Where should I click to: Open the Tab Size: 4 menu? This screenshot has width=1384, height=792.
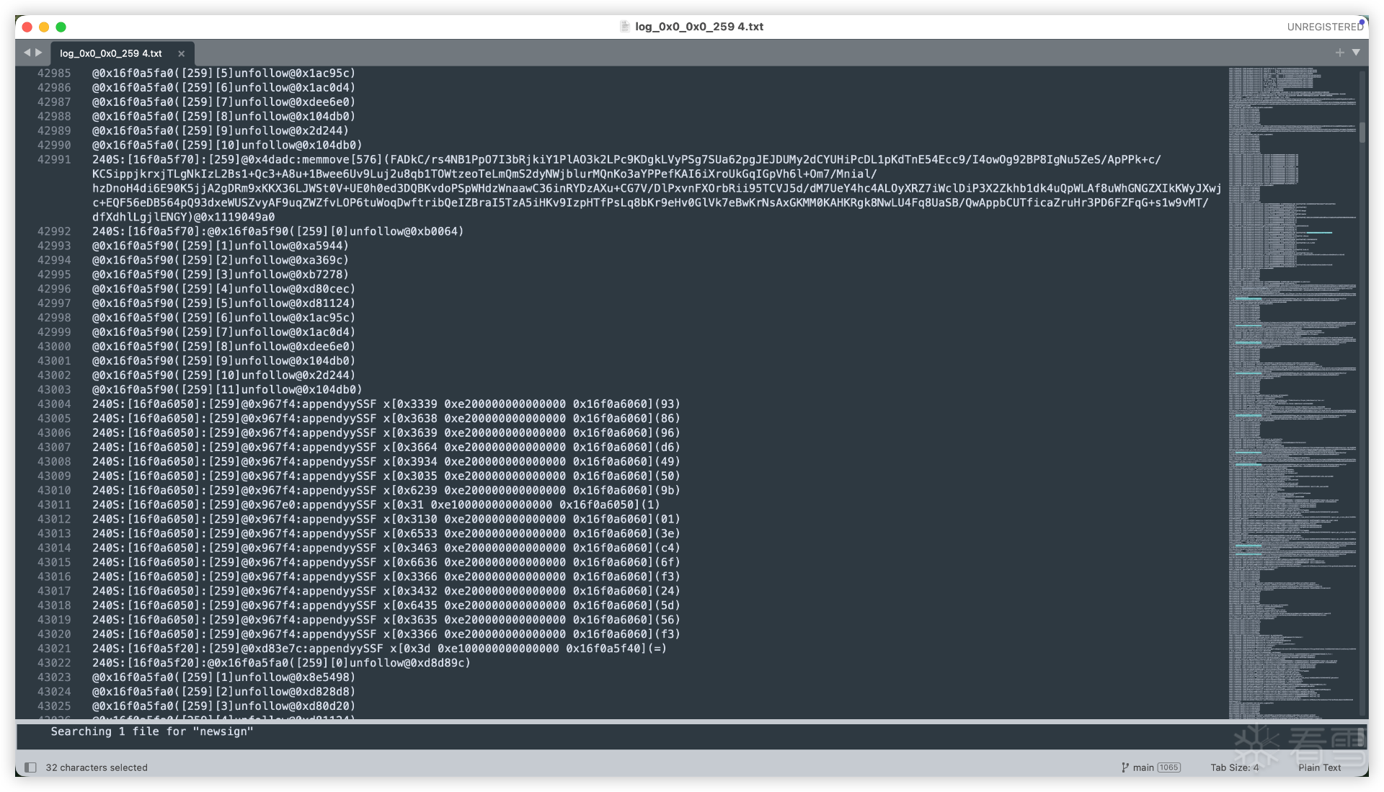(x=1234, y=767)
